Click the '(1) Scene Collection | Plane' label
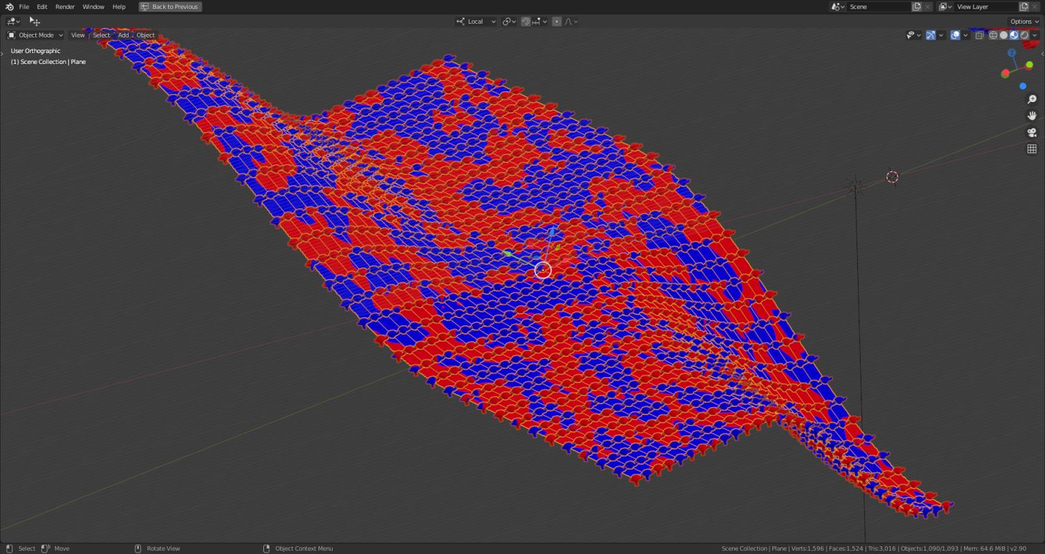Screen dimensions: 1045x554 (48, 62)
